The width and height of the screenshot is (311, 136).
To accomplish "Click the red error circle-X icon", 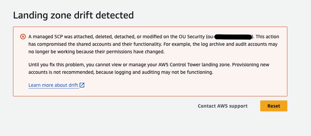I will tap(23, 37).
